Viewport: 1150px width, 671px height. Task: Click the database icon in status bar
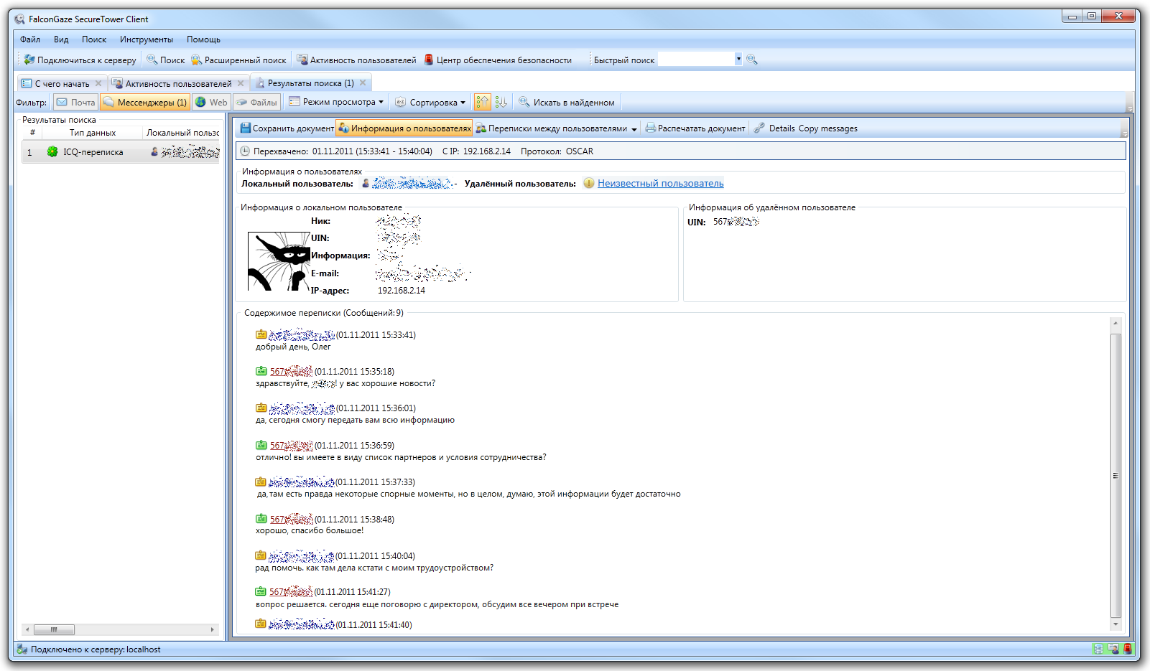tap(1098, 649)
